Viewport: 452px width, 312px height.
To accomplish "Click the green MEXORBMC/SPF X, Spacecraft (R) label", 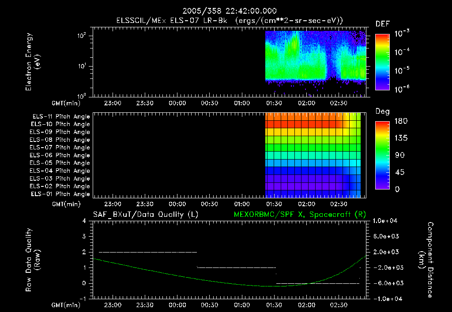I will tap(300, 215).
